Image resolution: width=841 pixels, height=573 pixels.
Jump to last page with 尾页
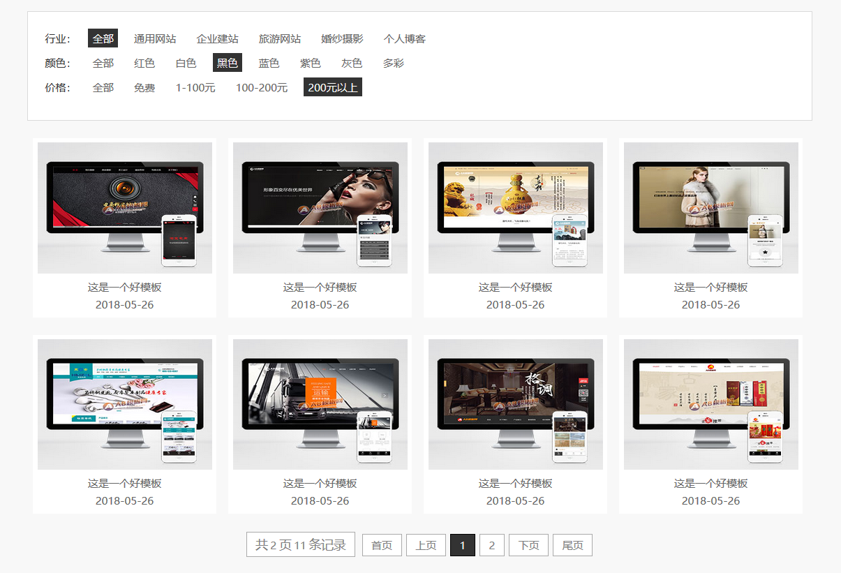(572, 545)
